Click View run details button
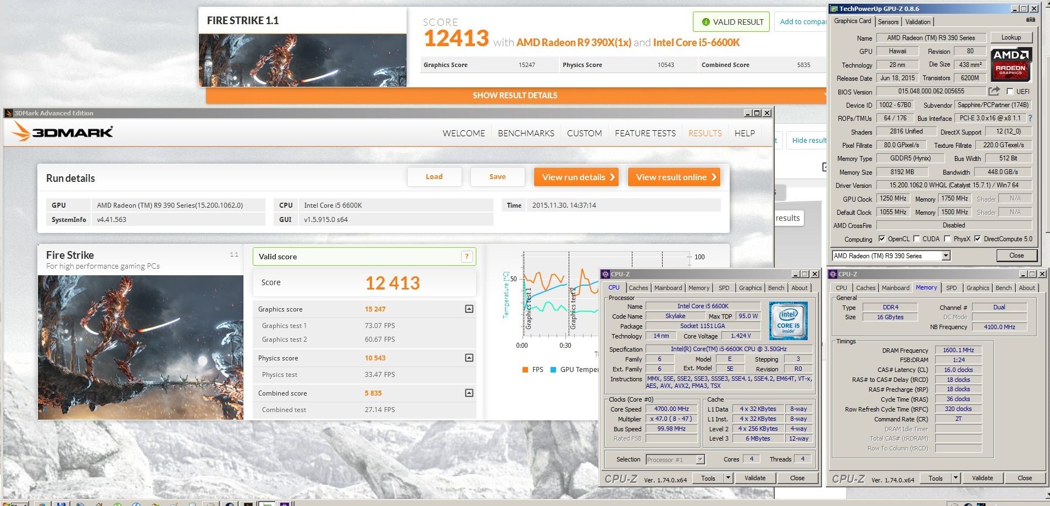This screenshot has width=1050, height=506. click(x=576, y=177)
